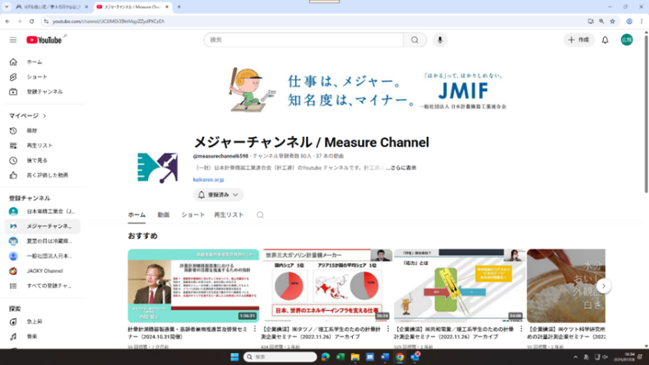Open a new browser tab
Screen dimensions: 649x365
[179, 7]
